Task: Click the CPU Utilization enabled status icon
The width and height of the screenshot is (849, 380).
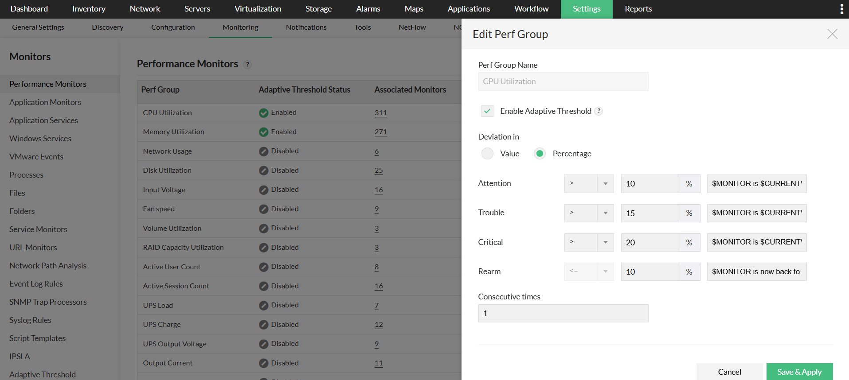Action: tap(264, 113)
